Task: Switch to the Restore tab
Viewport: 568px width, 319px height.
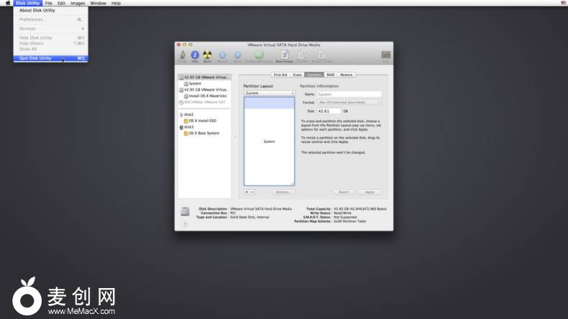Action: pos(347,75)
